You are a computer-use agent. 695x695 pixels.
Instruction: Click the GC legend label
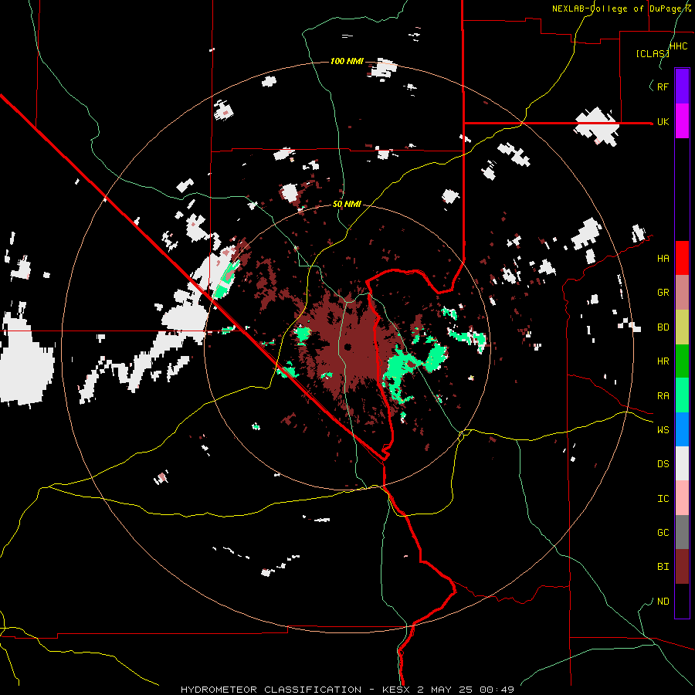pos(663,532)
